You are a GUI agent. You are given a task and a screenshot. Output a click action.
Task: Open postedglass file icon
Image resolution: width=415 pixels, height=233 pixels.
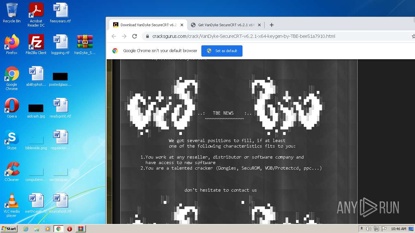[60, 79]
